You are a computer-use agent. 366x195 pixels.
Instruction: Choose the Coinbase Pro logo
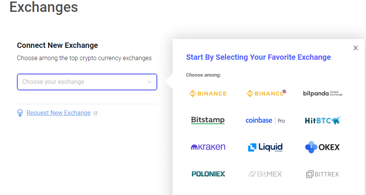click(265, 120)
